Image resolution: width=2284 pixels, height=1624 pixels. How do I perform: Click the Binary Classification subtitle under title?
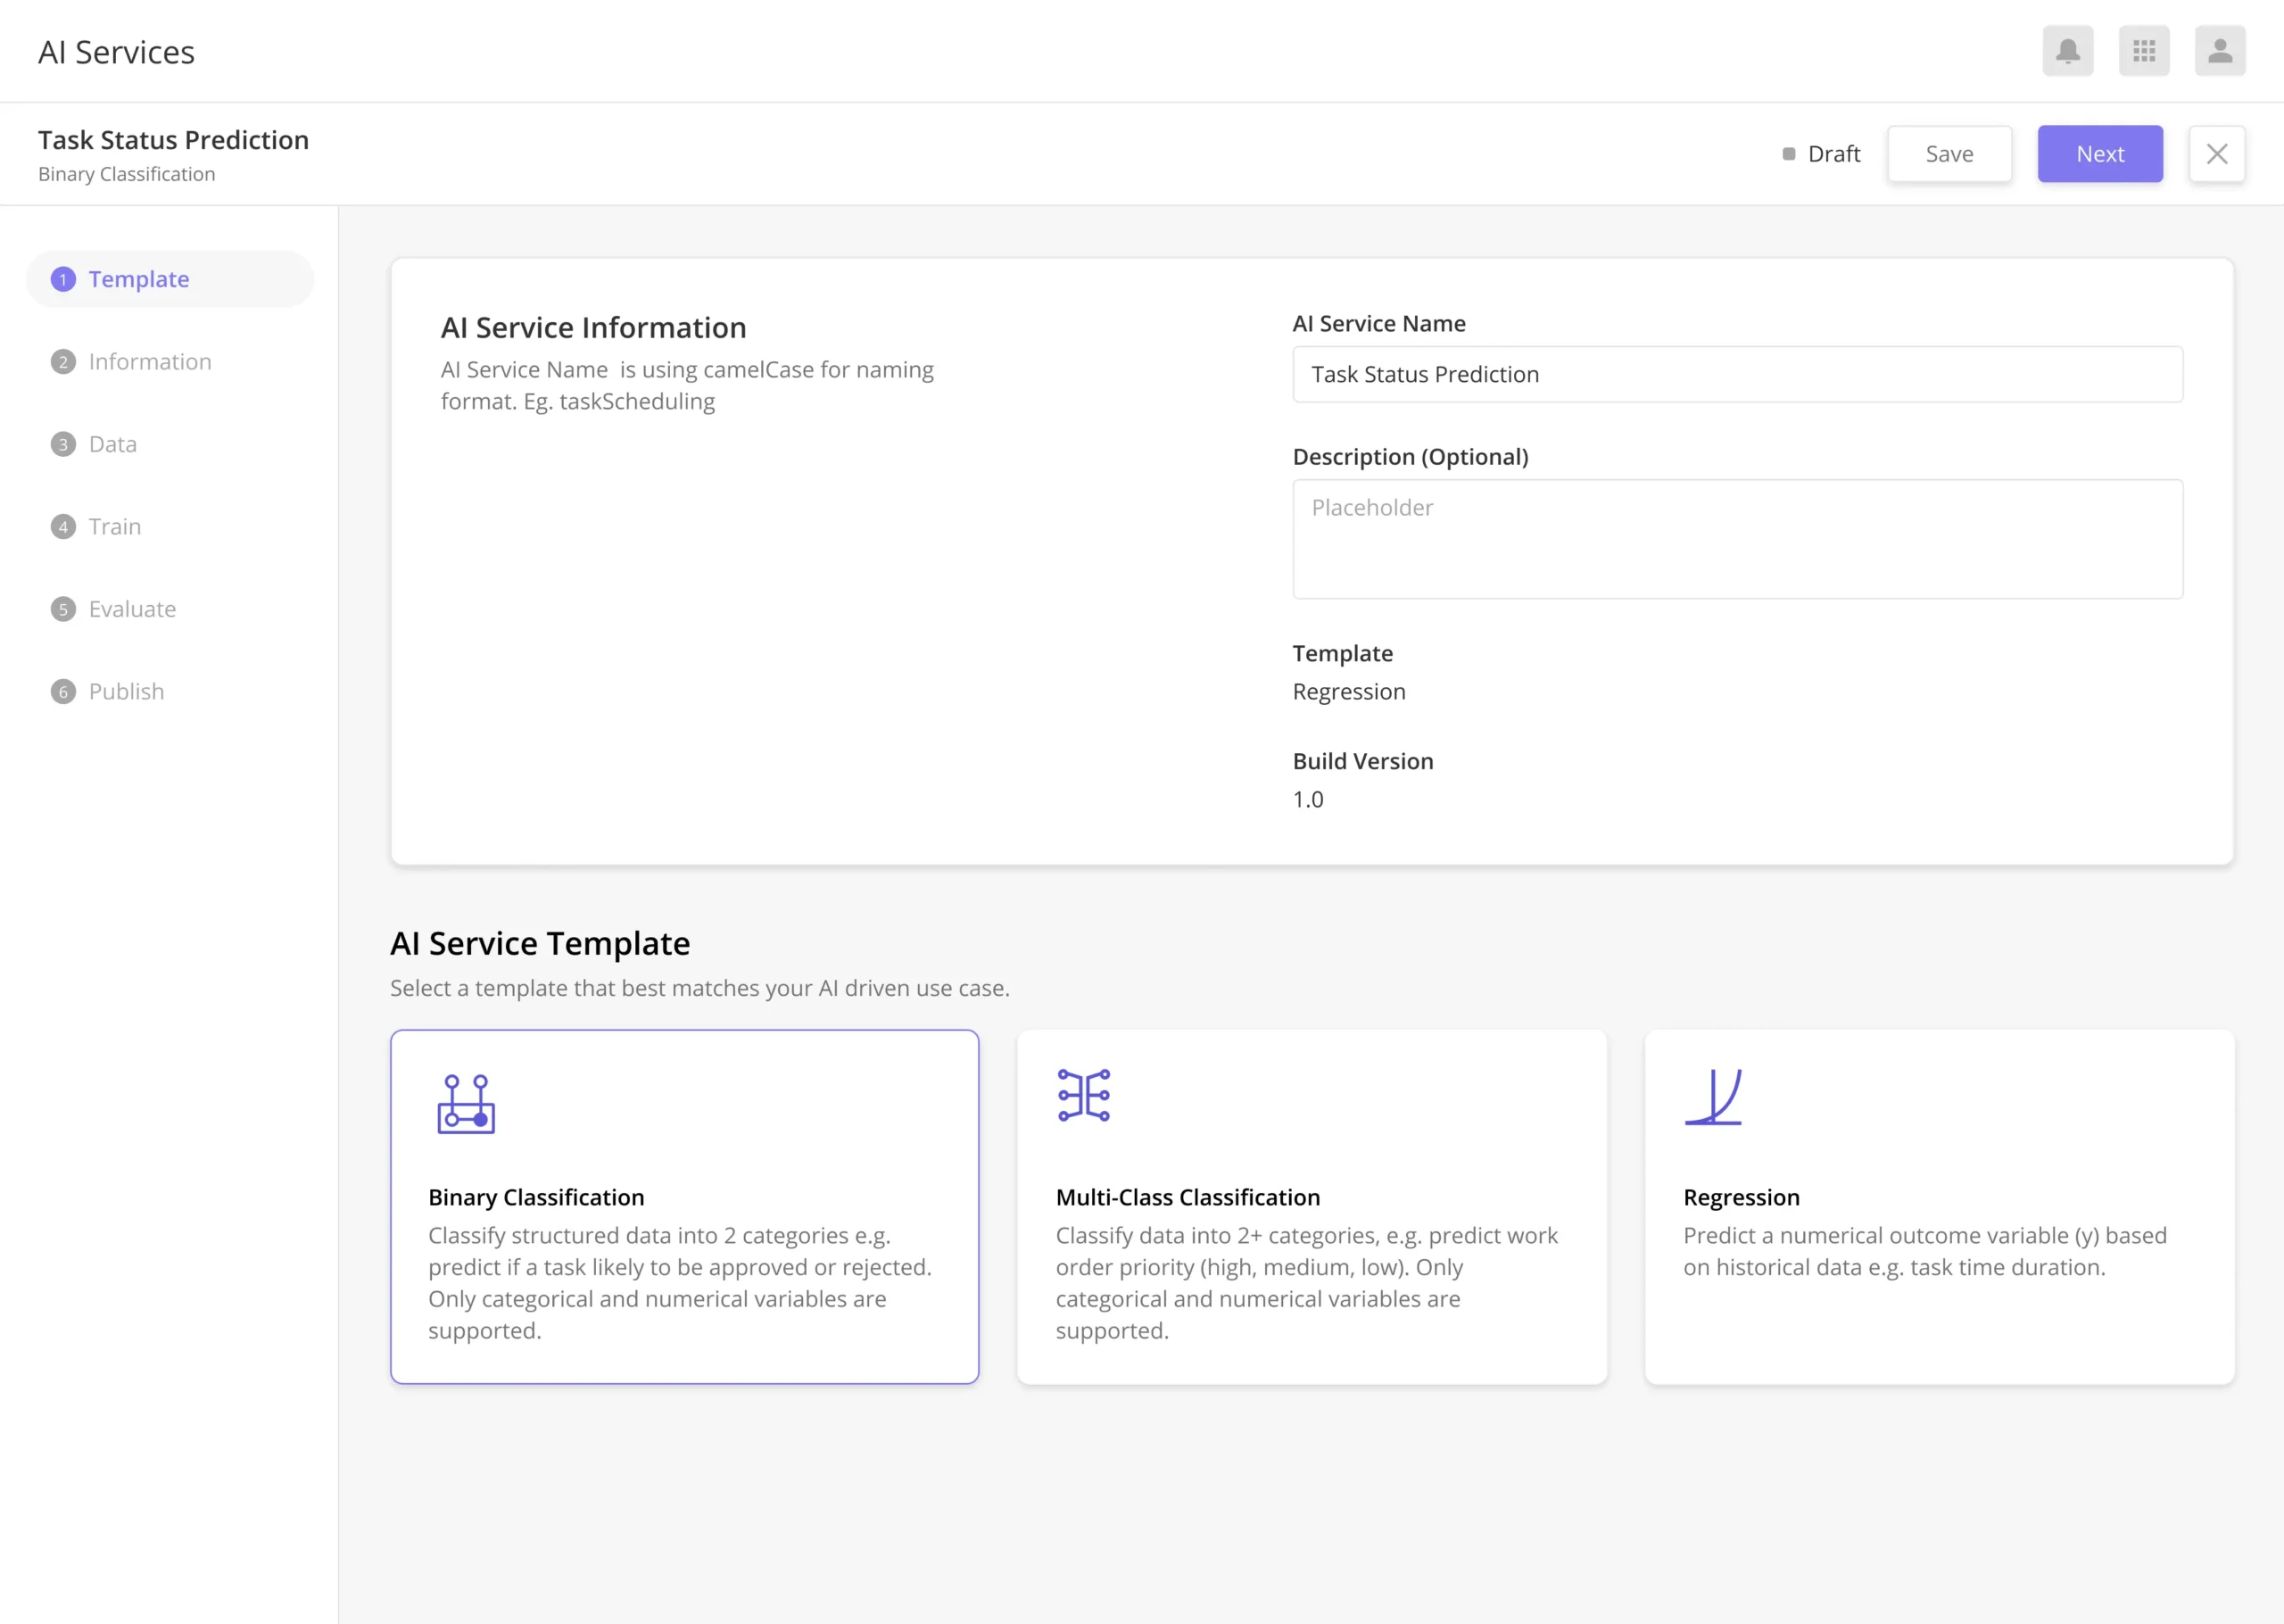click(x=127, y=174)
